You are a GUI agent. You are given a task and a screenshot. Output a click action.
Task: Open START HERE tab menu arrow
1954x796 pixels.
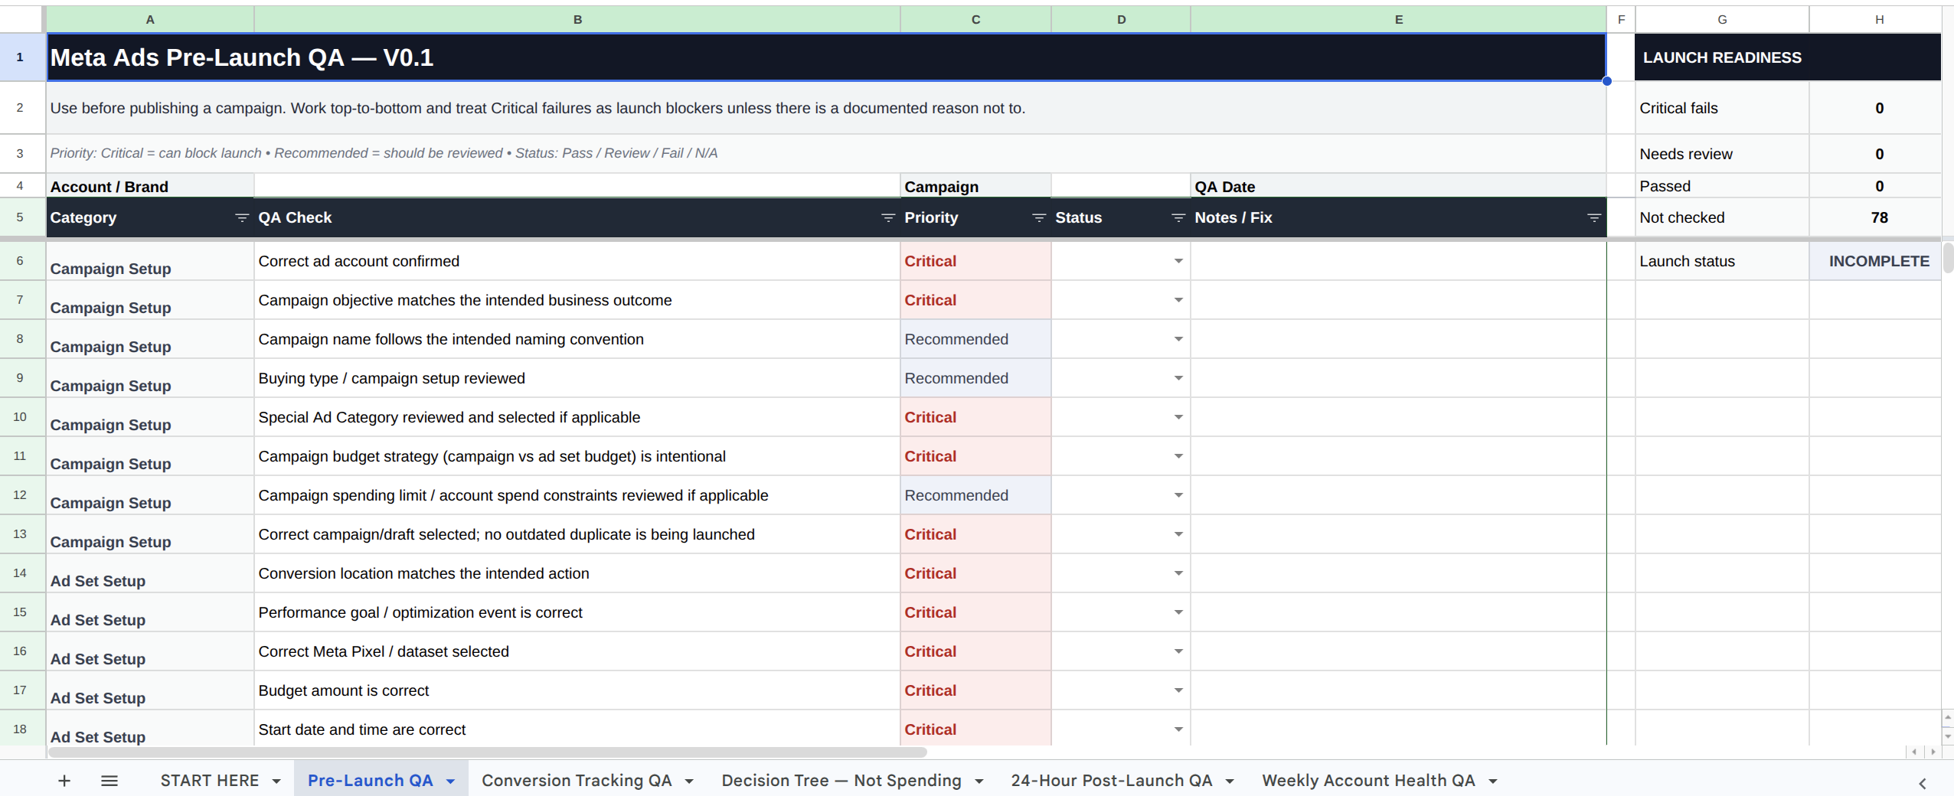pos(276,781)
